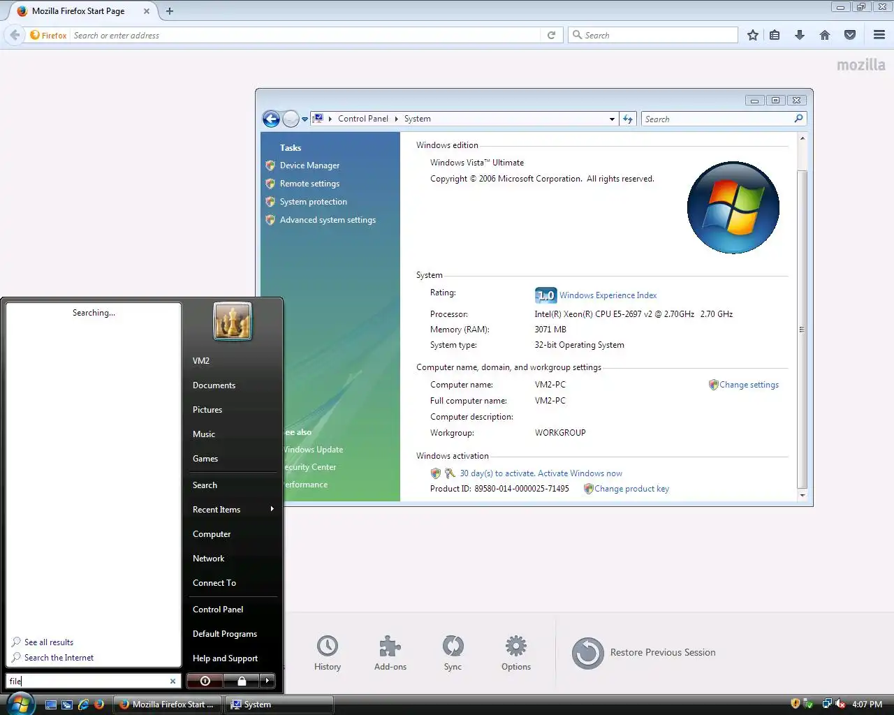Image resolution: width=894 pixels, height=715 pixels.
Task: Click the System window vertical scrollbar
Action: (x=802, y=328)
